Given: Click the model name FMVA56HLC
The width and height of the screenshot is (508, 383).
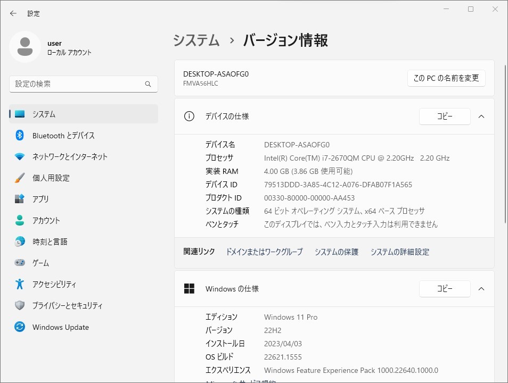Looking at the screenshot, I should click(x=201, y=83).
